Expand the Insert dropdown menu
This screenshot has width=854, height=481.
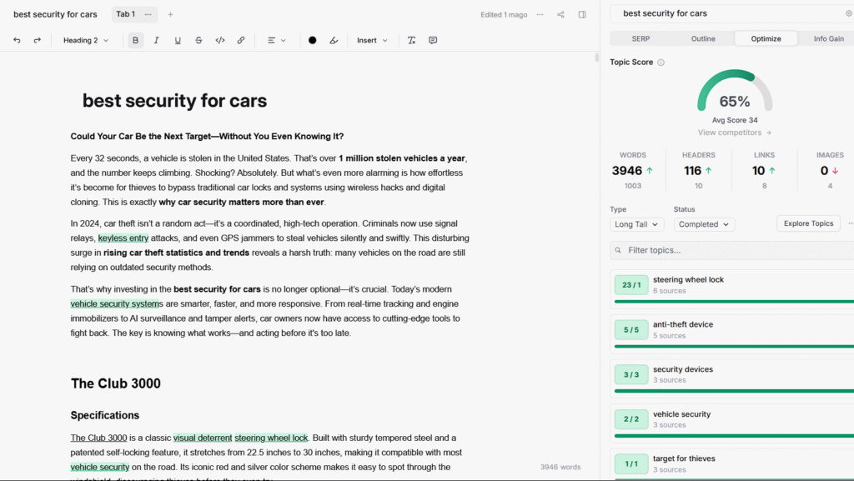(x=372, y=40)
